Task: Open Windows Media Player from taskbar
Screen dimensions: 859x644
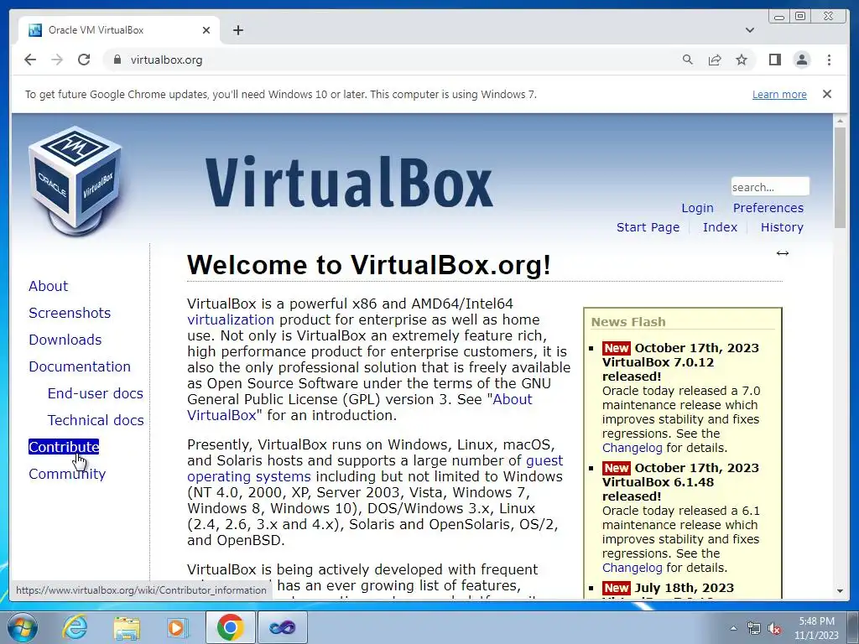Action: point(178,627)
